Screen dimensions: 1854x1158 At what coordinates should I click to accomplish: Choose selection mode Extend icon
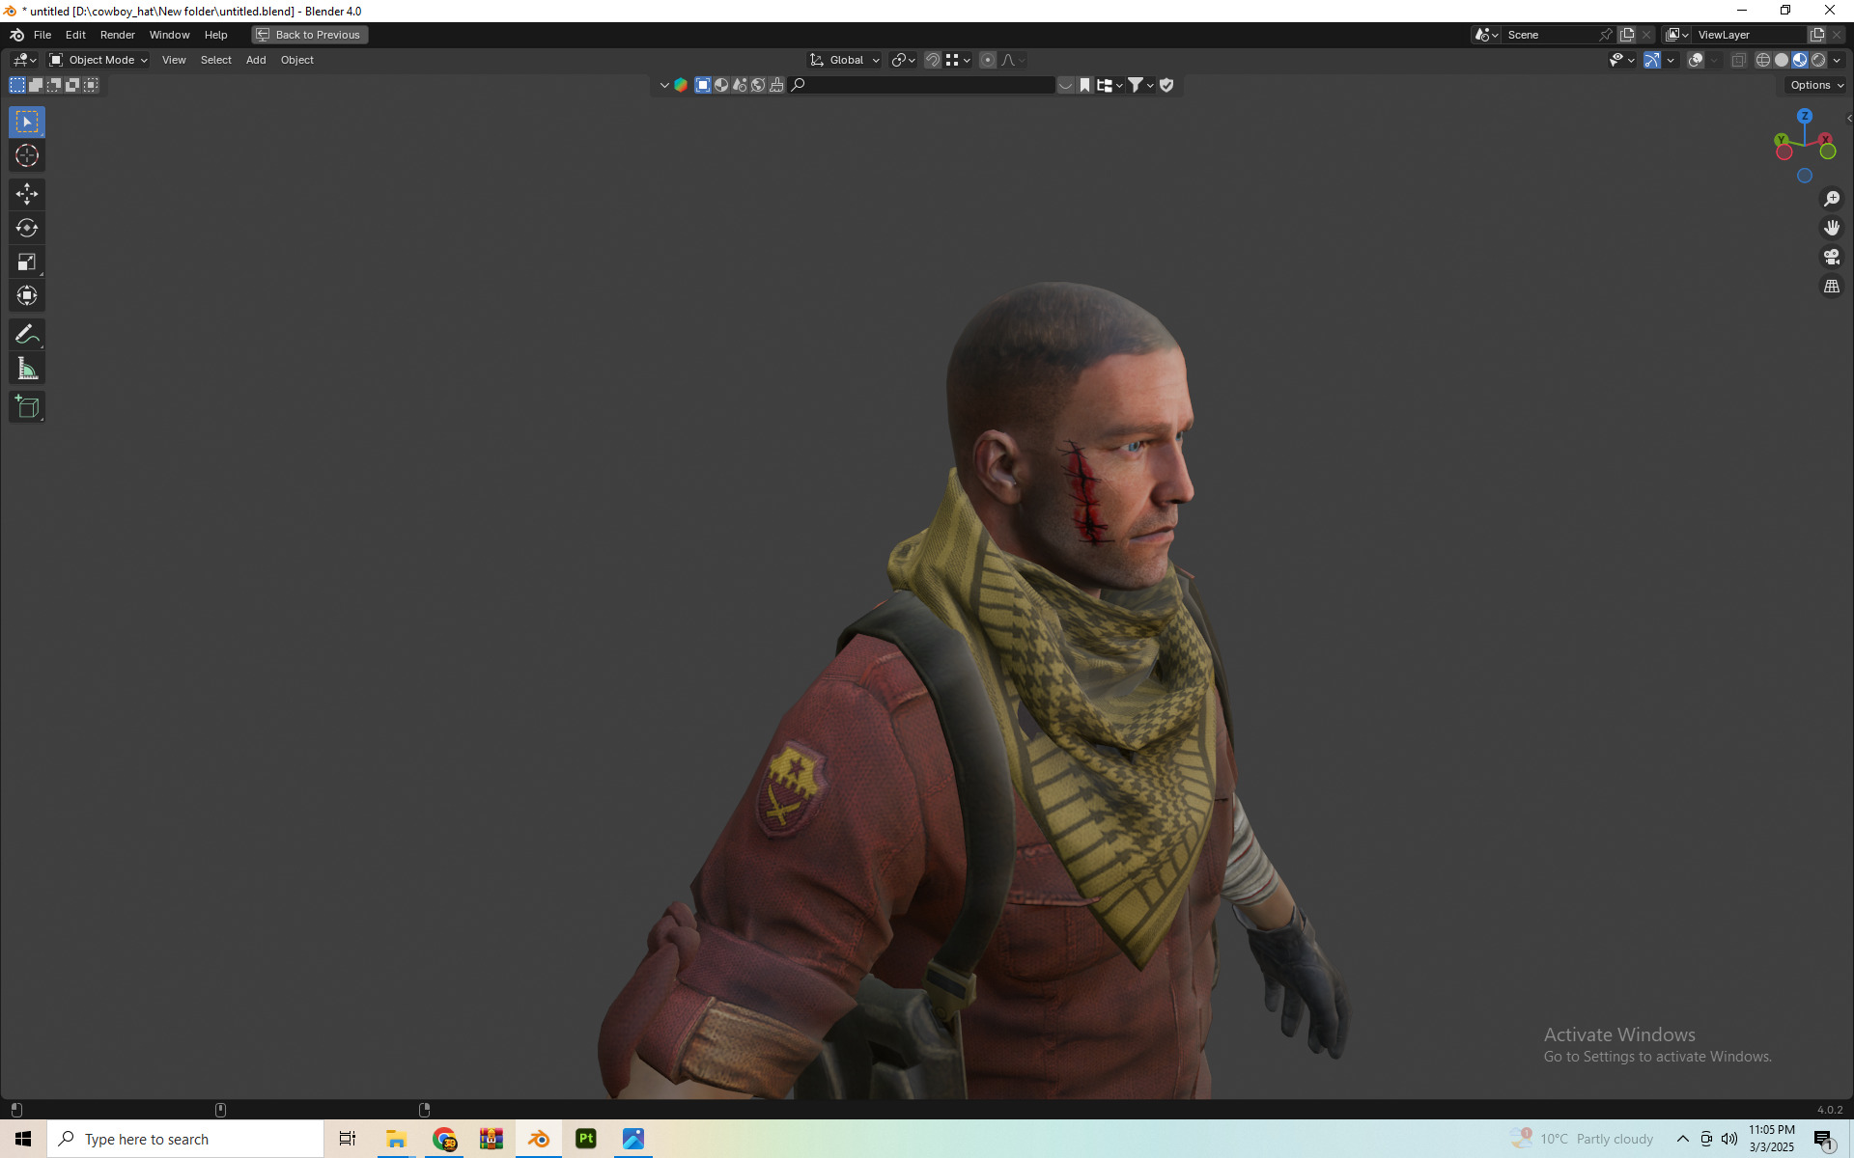36,85
